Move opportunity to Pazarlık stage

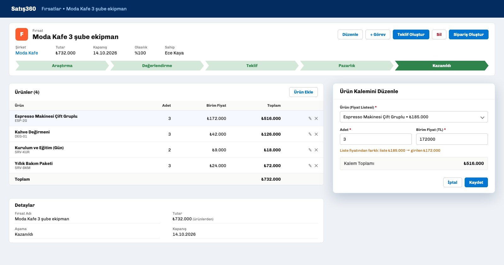tap(346, 65)
